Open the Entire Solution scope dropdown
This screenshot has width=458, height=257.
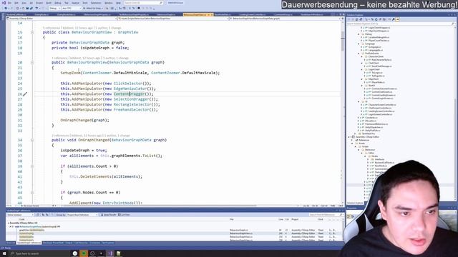pyautogui.click(x=20, y=215)
